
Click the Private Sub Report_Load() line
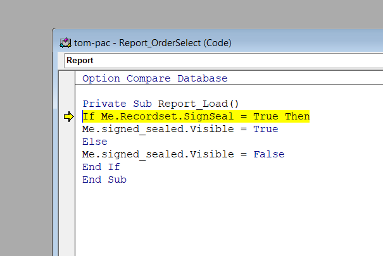[x=161, y=104]
